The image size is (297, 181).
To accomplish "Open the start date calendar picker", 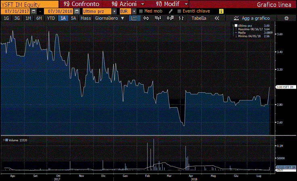I will tap(33, 11).
